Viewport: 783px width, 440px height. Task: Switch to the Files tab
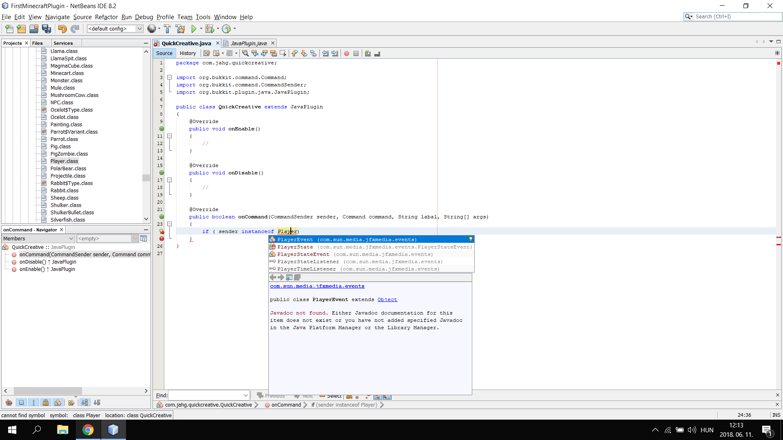pyautogui.click(x=37, y=43)
